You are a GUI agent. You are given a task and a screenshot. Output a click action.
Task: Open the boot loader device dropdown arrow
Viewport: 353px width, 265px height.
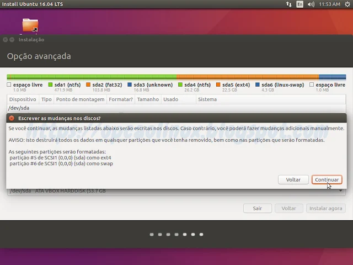coord(341,191)
